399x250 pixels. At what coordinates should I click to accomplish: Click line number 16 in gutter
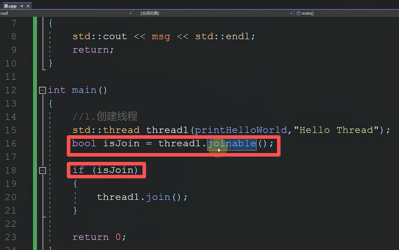(11, 144)
